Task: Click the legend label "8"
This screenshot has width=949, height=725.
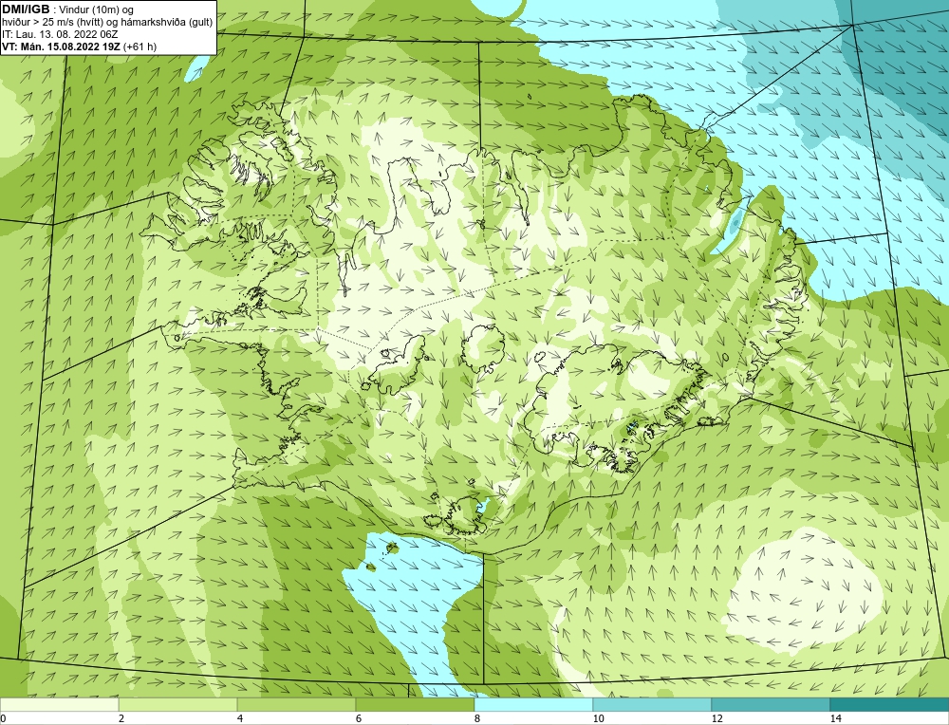Action: pyautogui.click(x=477, y=718)
